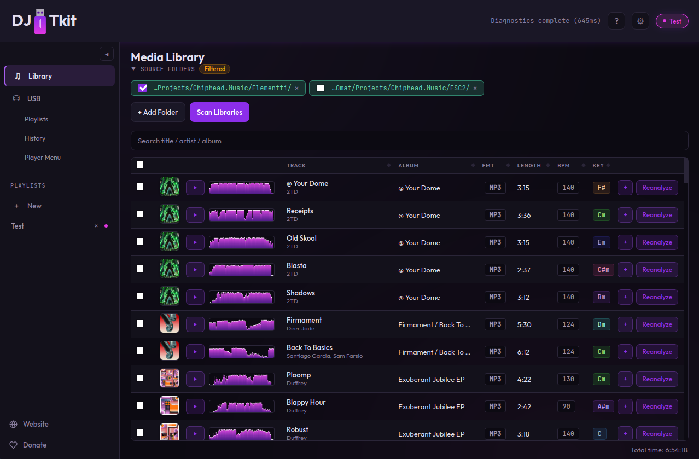699x459 pixels.
Task: Open the Donate link
Action: (x=34, y=445)
